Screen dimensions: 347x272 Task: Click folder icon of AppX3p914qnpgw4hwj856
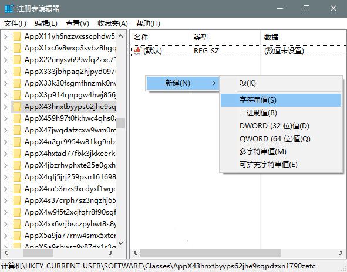tap(17, 95)
